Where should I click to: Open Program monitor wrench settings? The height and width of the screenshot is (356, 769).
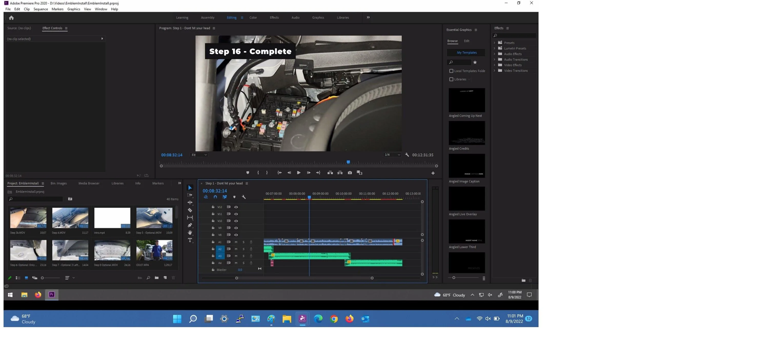coord(407,155)
